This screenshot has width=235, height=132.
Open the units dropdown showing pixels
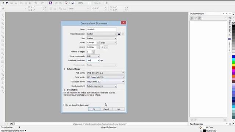pos(108,43)
